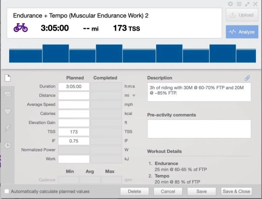
Task: Click '20 min @ 85 % of FTP' text
Action: (x=177, y=182)
